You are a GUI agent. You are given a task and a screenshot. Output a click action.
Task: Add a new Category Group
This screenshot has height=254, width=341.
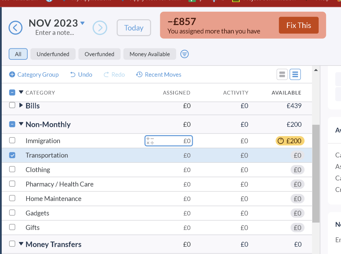34,74
